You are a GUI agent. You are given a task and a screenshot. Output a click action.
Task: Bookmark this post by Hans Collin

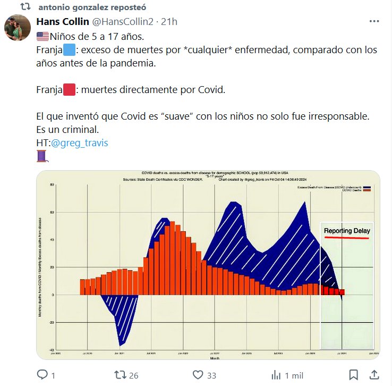[x=353, y=375]
